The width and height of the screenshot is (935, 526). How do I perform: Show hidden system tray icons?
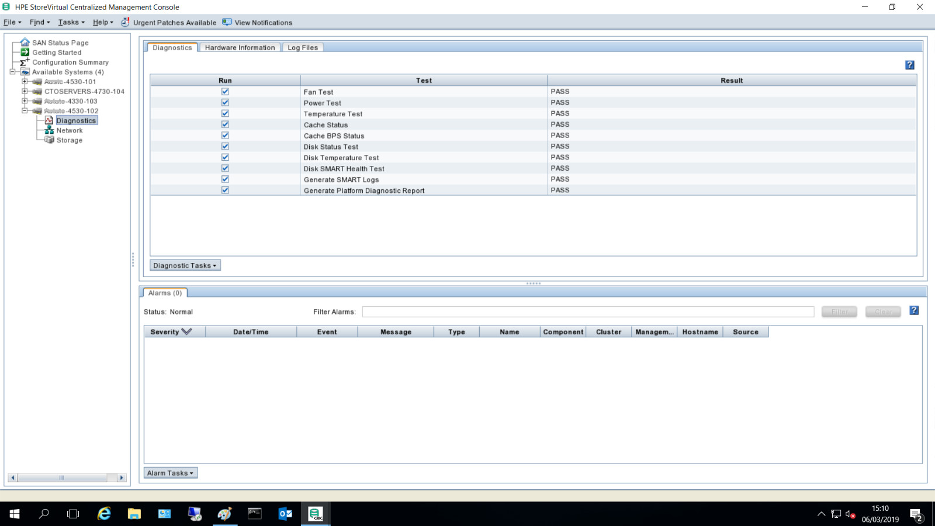pos(821,514)
